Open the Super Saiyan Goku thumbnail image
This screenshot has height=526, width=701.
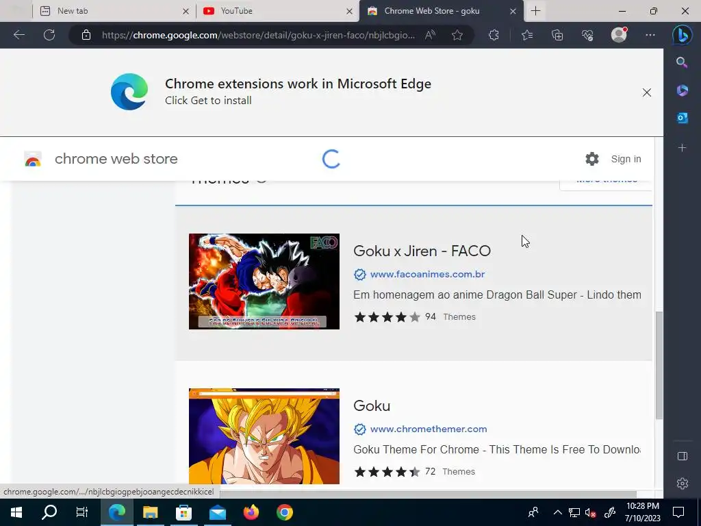point(264,436)
